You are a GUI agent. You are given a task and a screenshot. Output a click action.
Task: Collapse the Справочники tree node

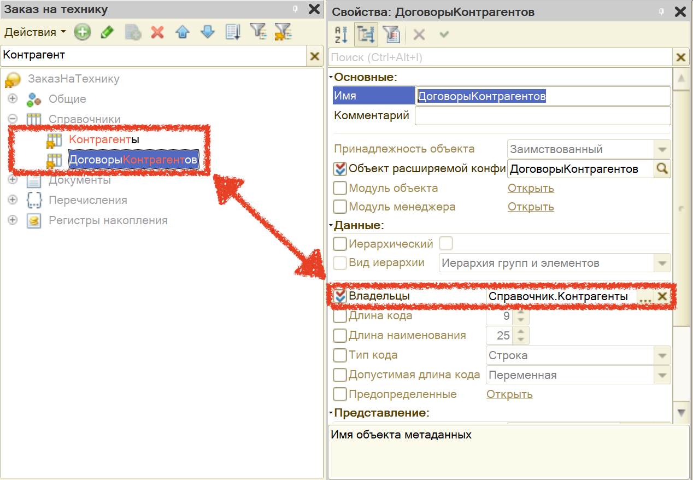point(13,119)
